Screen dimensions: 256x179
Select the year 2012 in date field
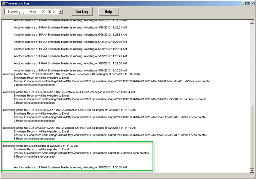click(x=51, y=12)
